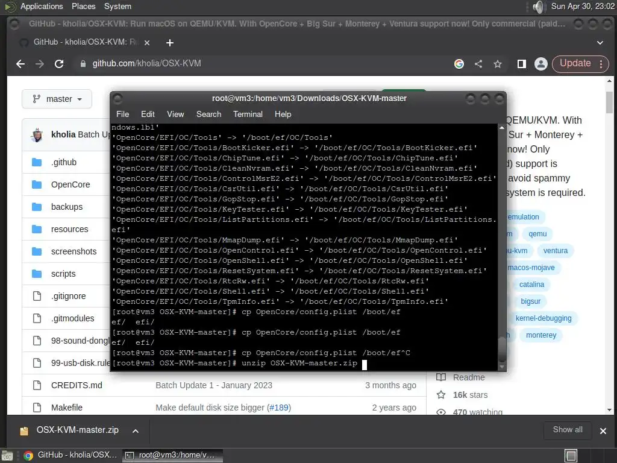
Task: Open the Chrome profile avatar
Action: (541, 64)
